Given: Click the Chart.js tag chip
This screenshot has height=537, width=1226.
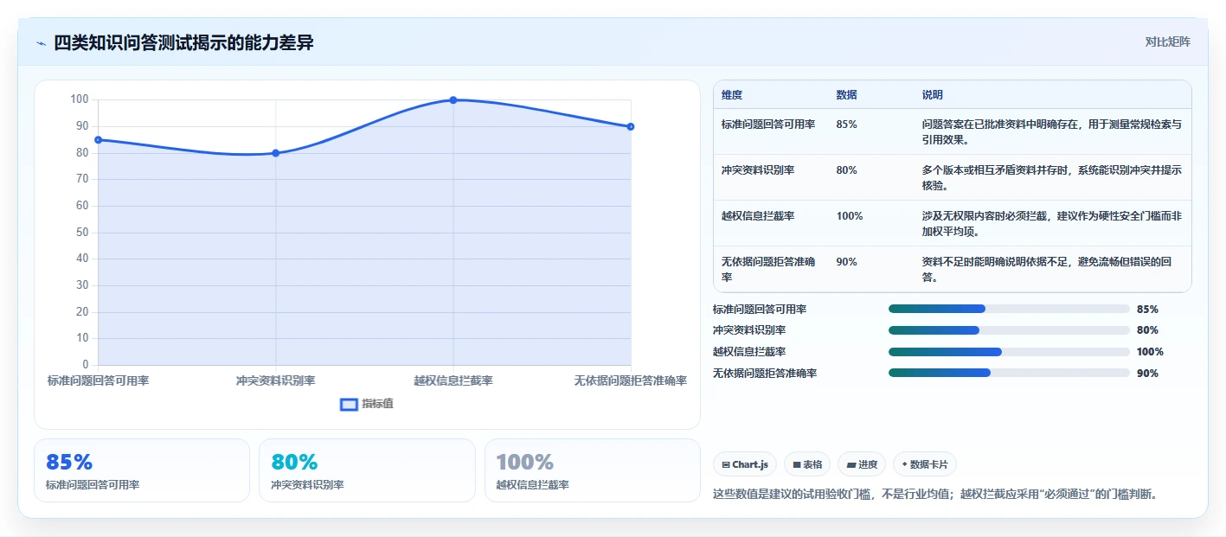Looking at the screenshot, I should pos(745,464).
